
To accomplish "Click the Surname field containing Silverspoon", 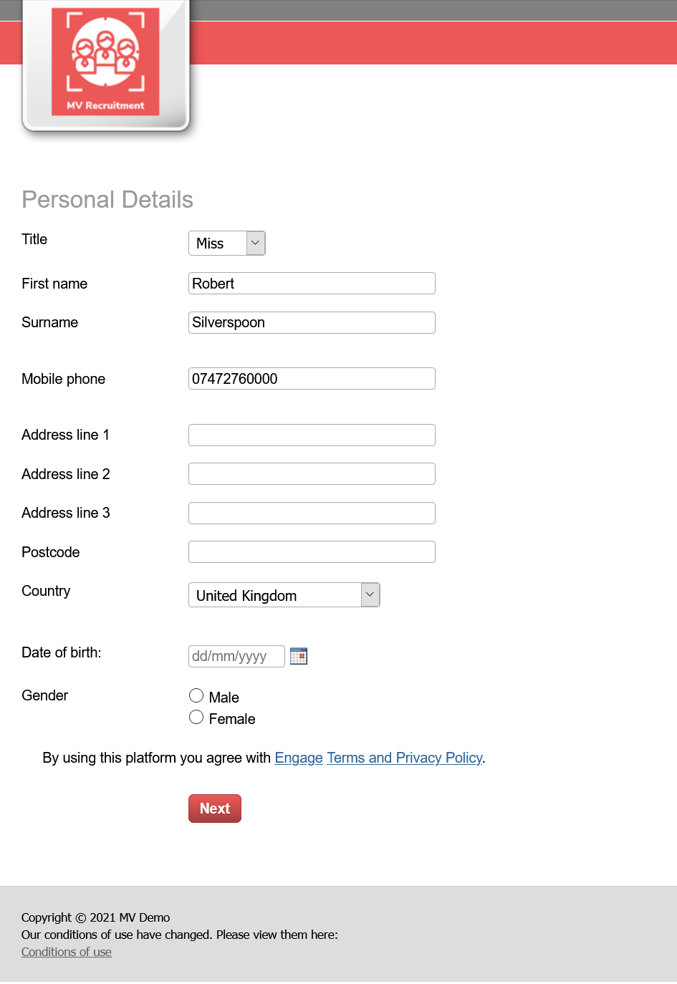I will (312, 322).
